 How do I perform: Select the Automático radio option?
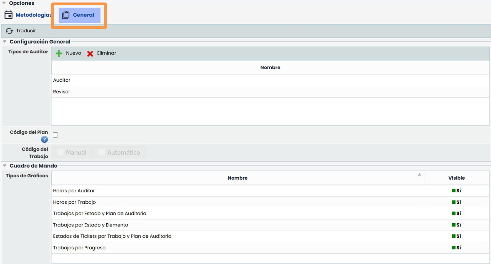(102, 152)
